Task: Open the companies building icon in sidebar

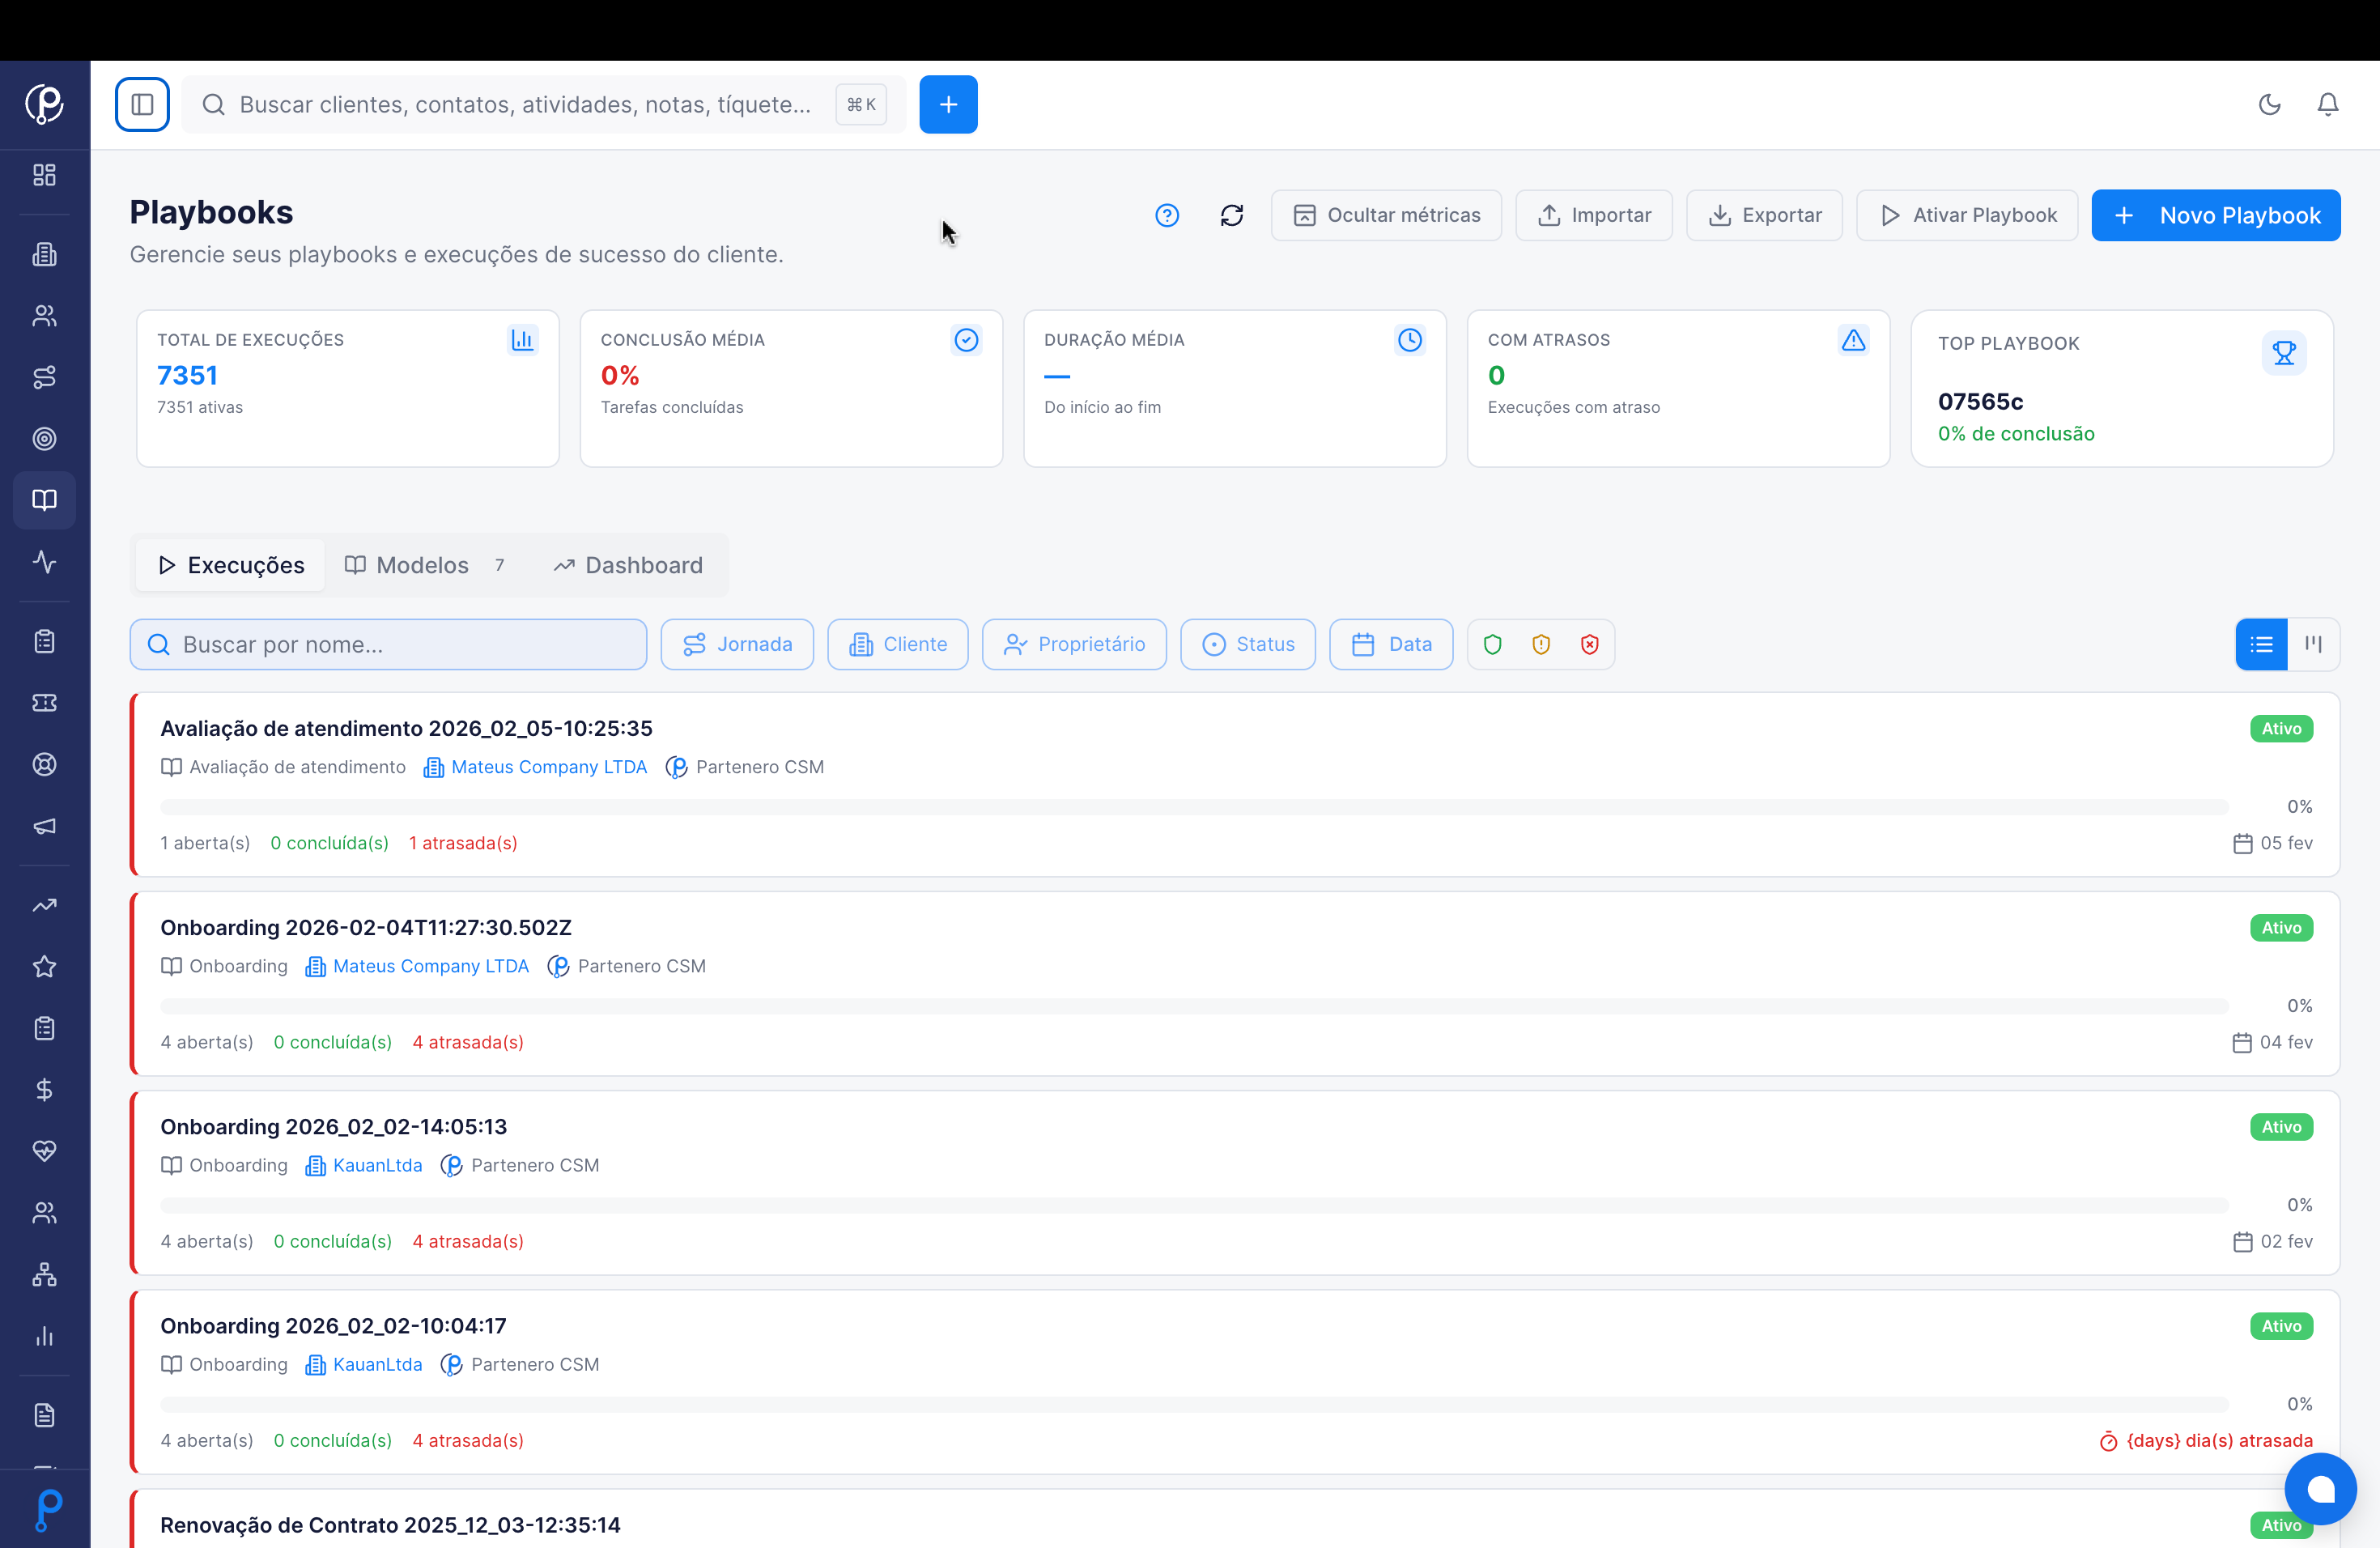Action: [44, 255]
